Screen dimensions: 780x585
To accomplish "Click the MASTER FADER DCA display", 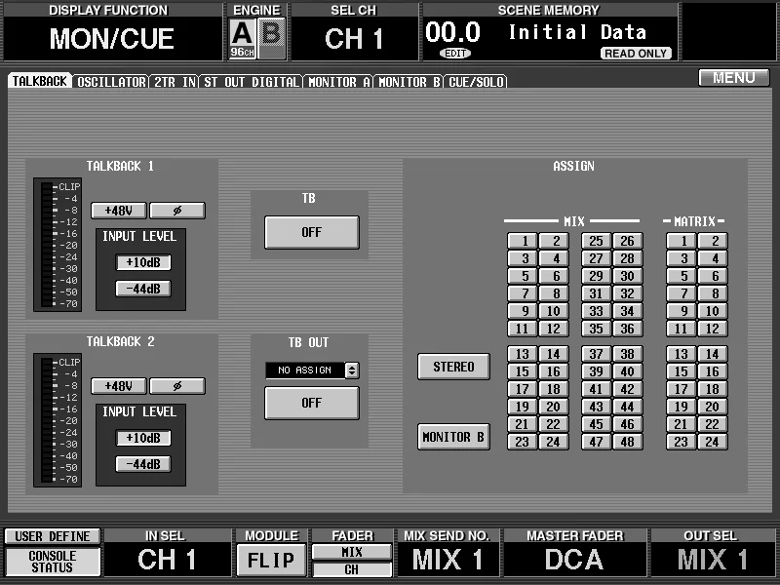I will point(574,559).
